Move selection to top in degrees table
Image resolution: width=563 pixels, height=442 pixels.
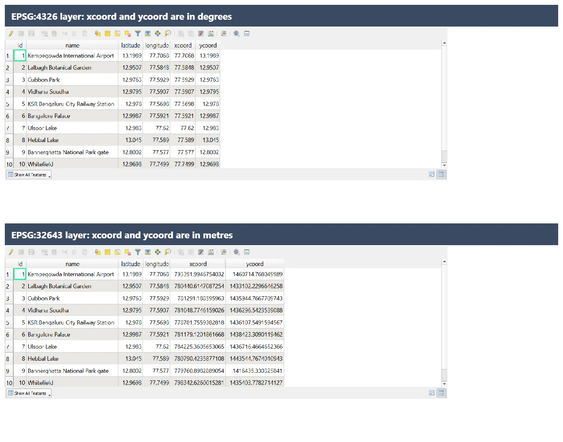coord(148,33)
